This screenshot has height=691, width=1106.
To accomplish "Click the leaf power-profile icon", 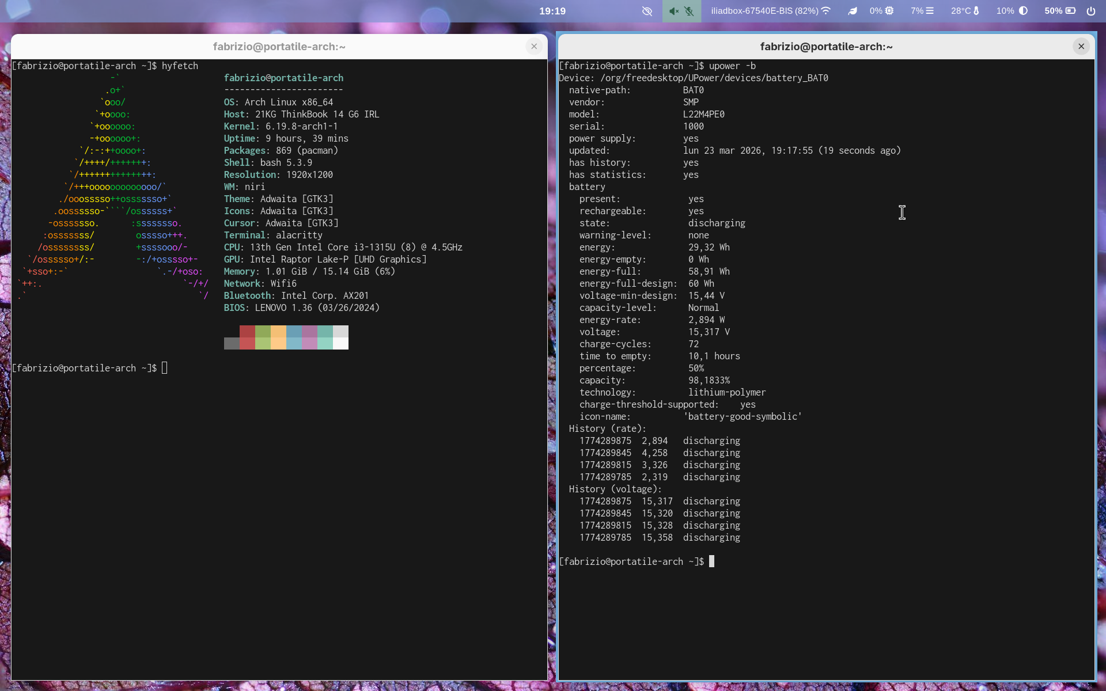I will pos(853,11).
